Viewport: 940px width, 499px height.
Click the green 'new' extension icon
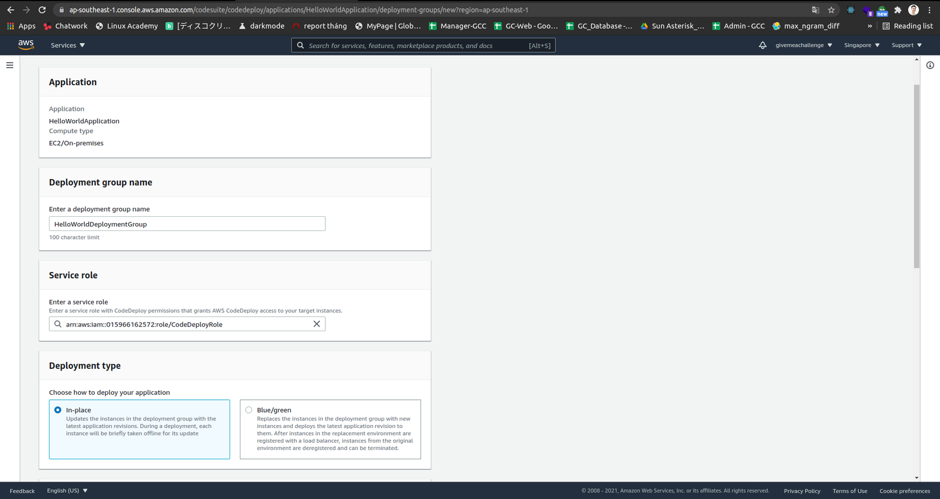click(x=882, y=10)
